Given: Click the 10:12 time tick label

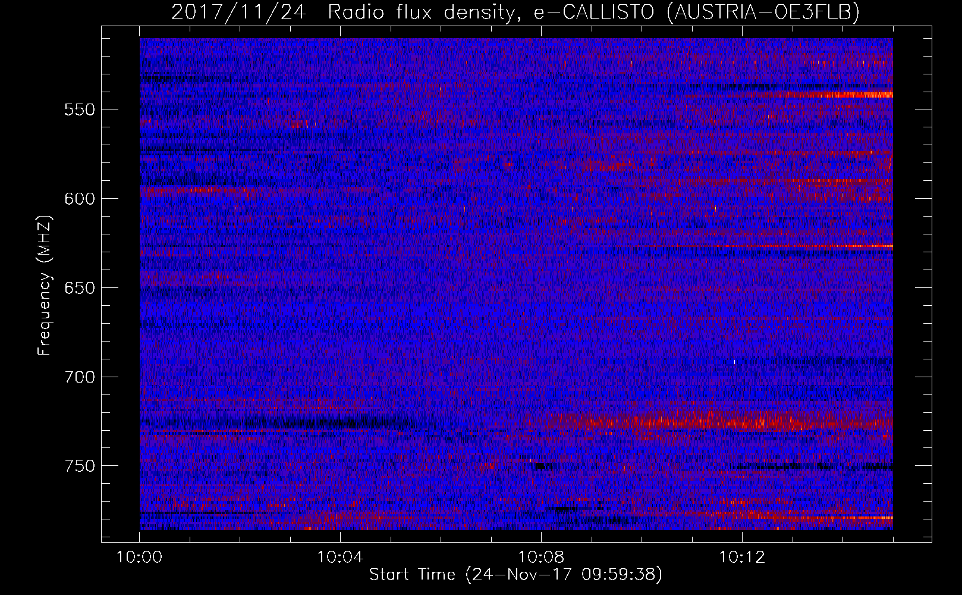Looking at the screenshot, I should pos(742,558).
